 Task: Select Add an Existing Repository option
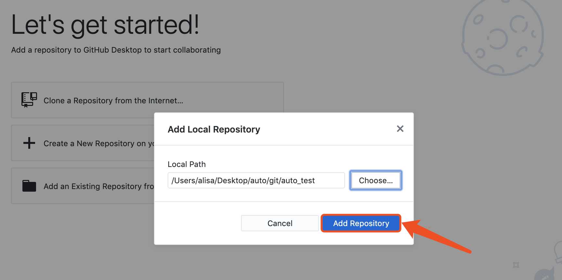pos(83,186)
